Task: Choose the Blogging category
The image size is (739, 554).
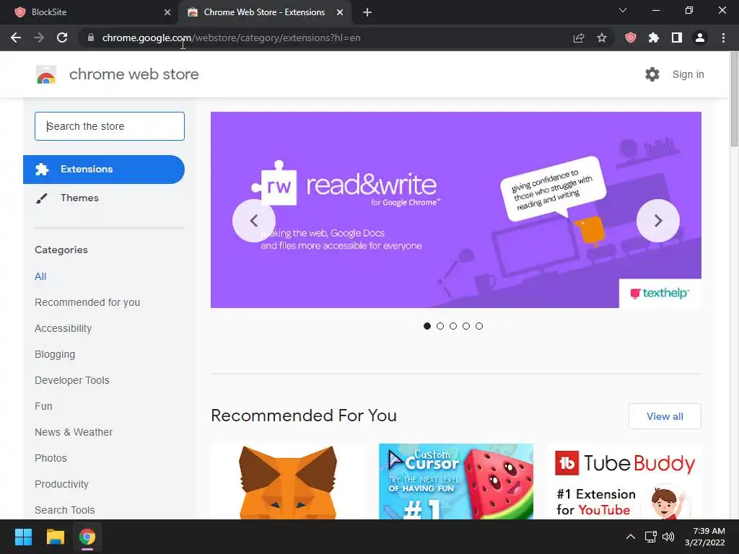Action: click(x=55, y=354)
